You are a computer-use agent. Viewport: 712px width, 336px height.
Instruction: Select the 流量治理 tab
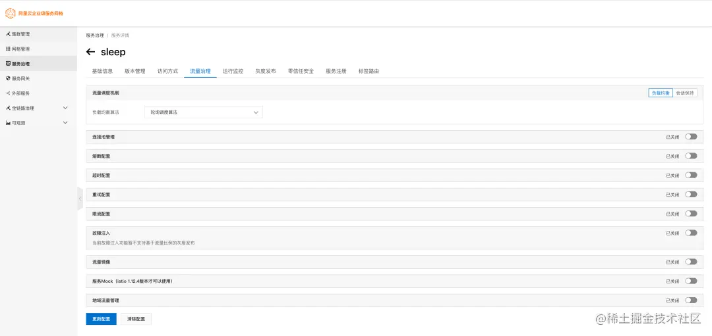point(200,71)
